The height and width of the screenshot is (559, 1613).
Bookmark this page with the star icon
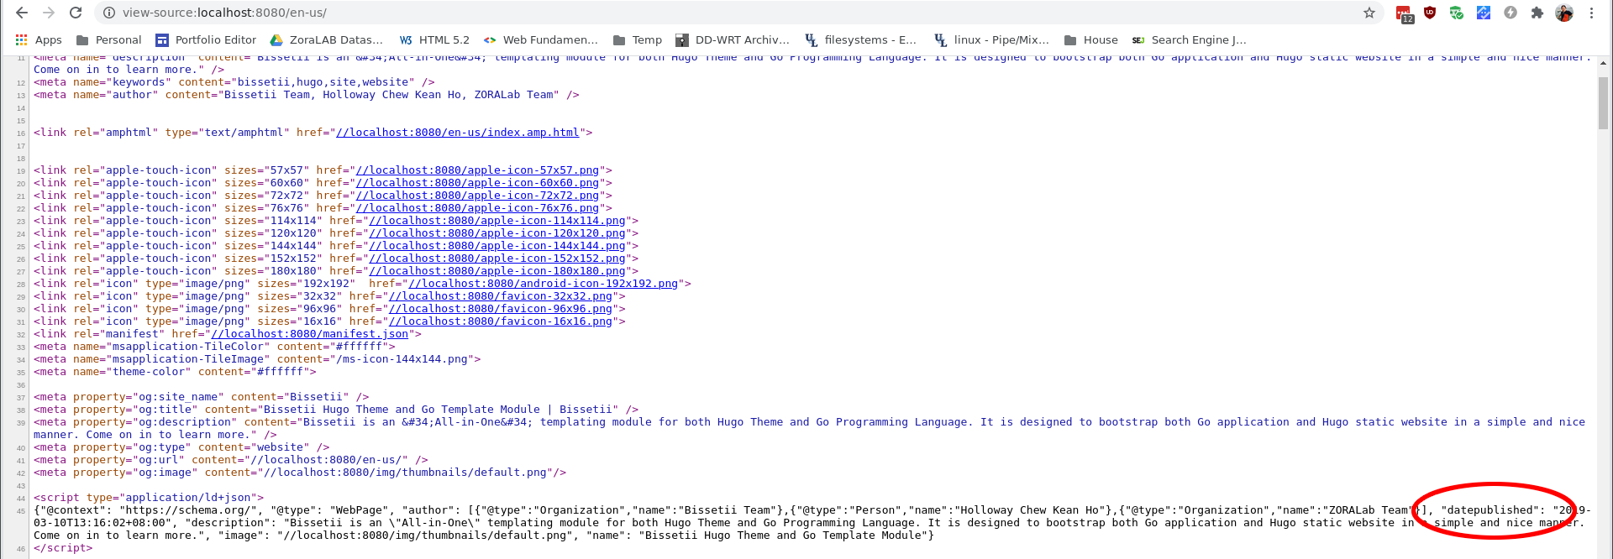point(1369,13)
